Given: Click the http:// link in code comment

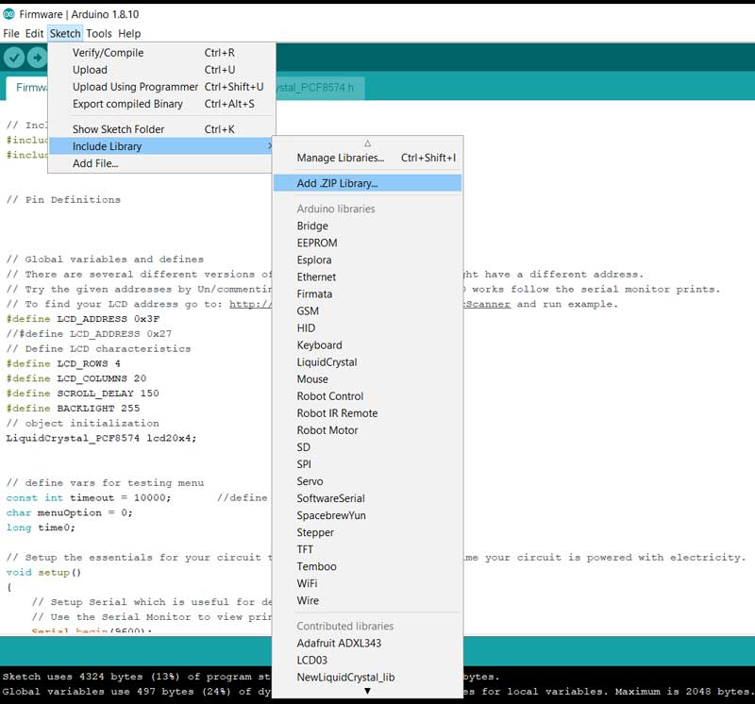Looking at the screenshot, I should tap(250, 304).
